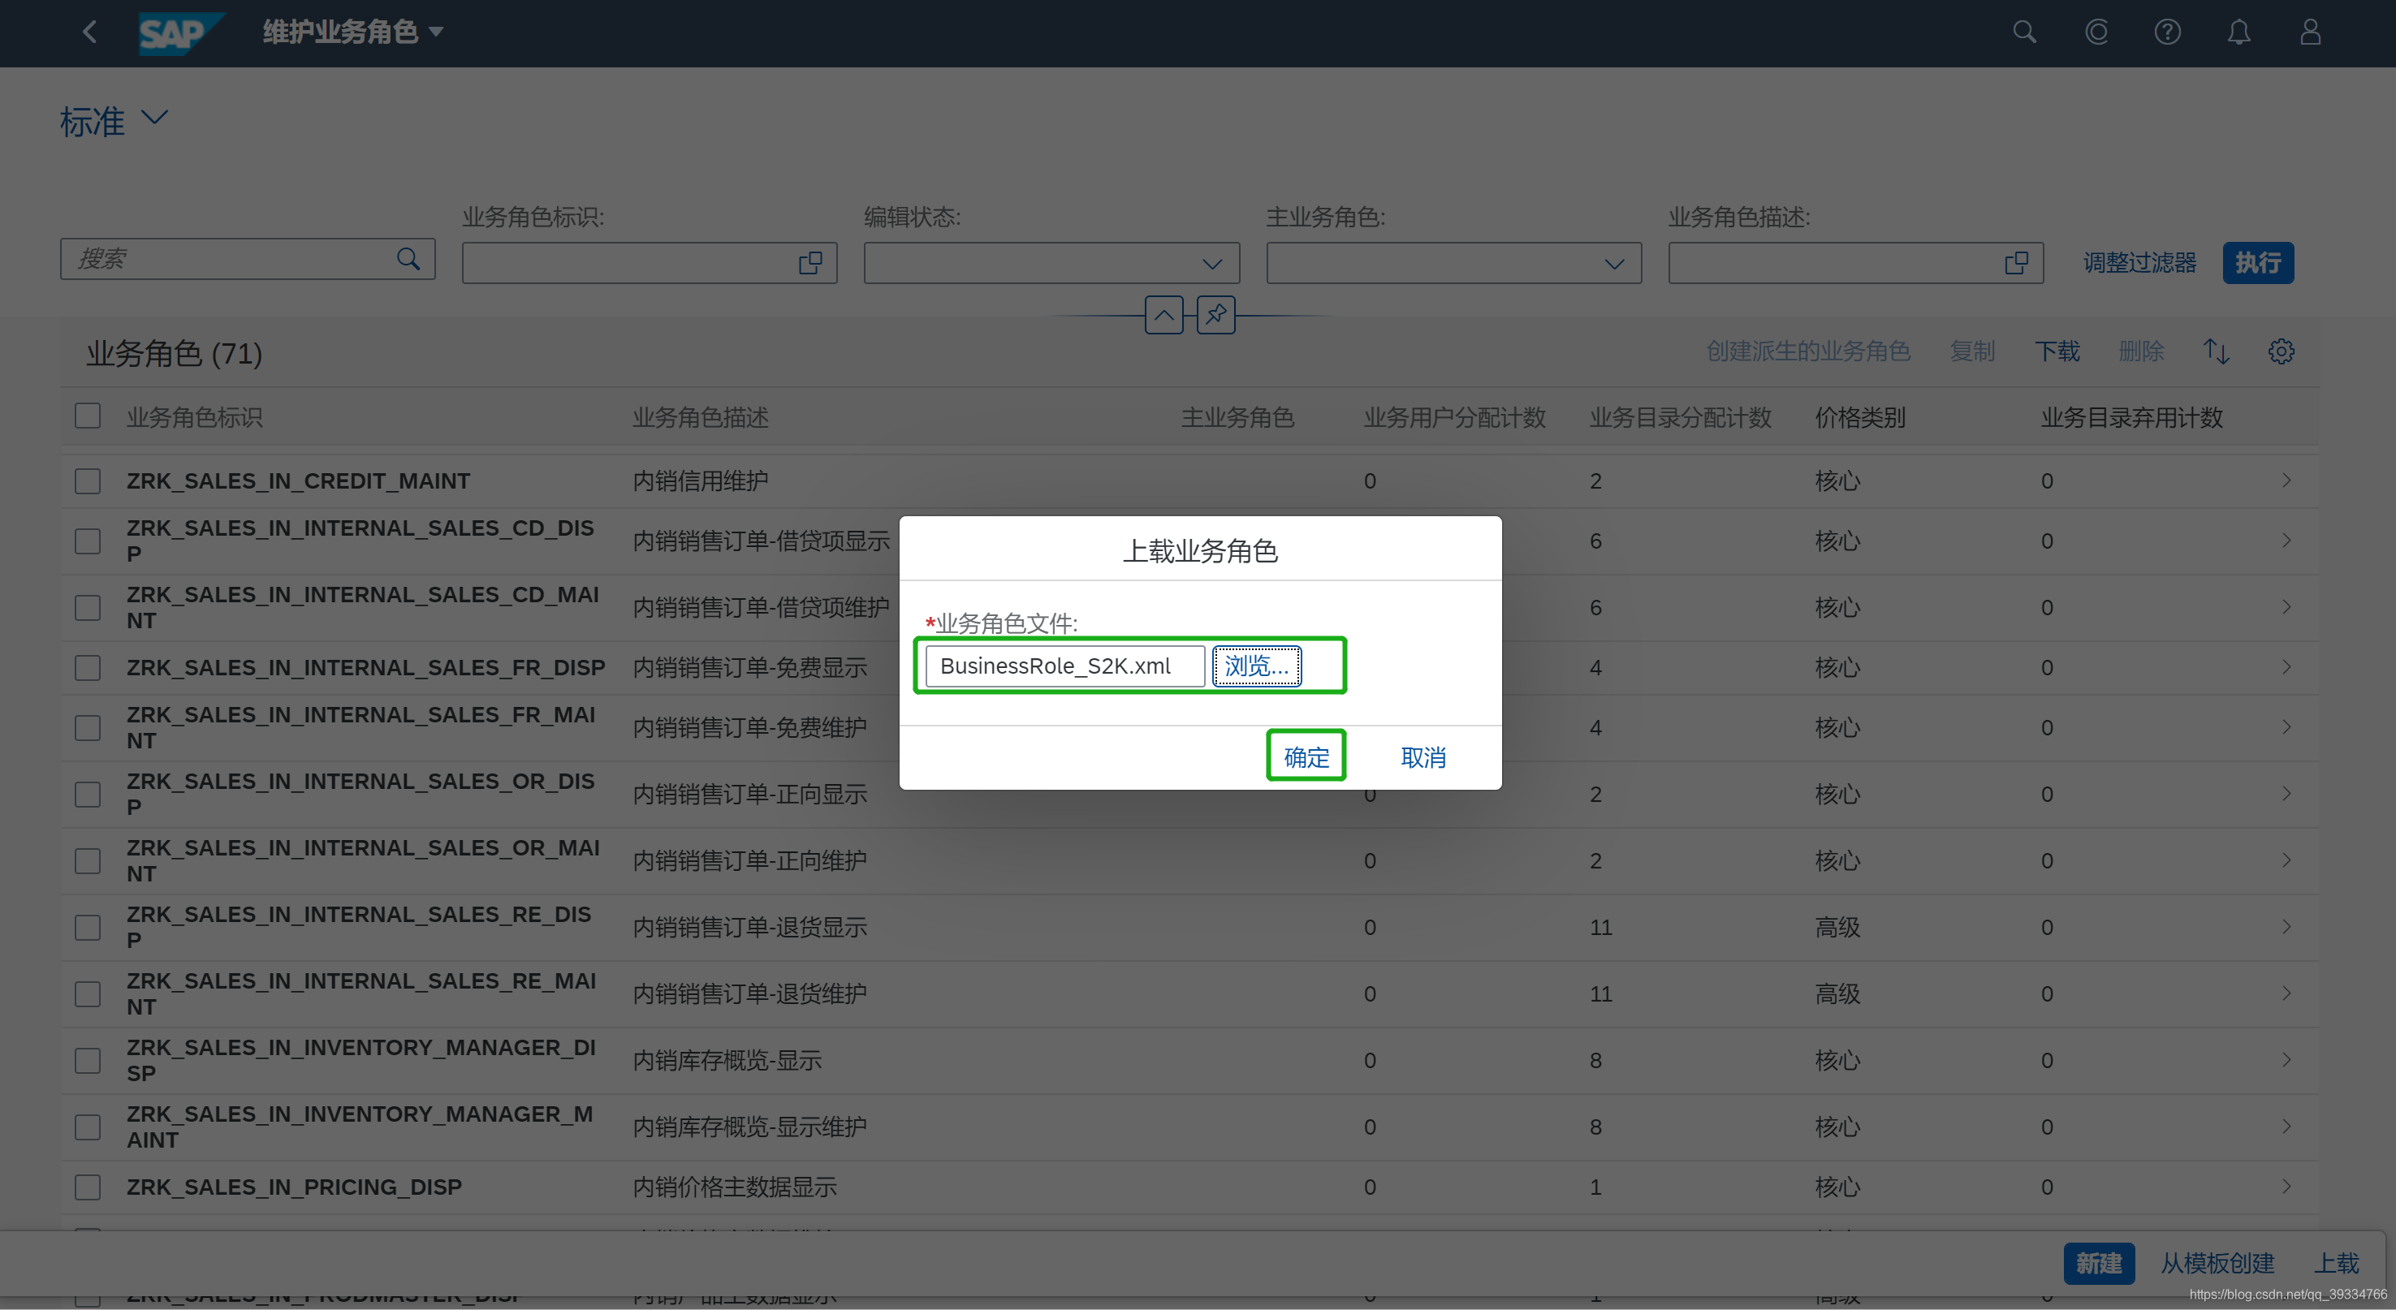Click the sort arrows icon in table toolbar
2396x1310 pixels.
tap(2217, 351)
